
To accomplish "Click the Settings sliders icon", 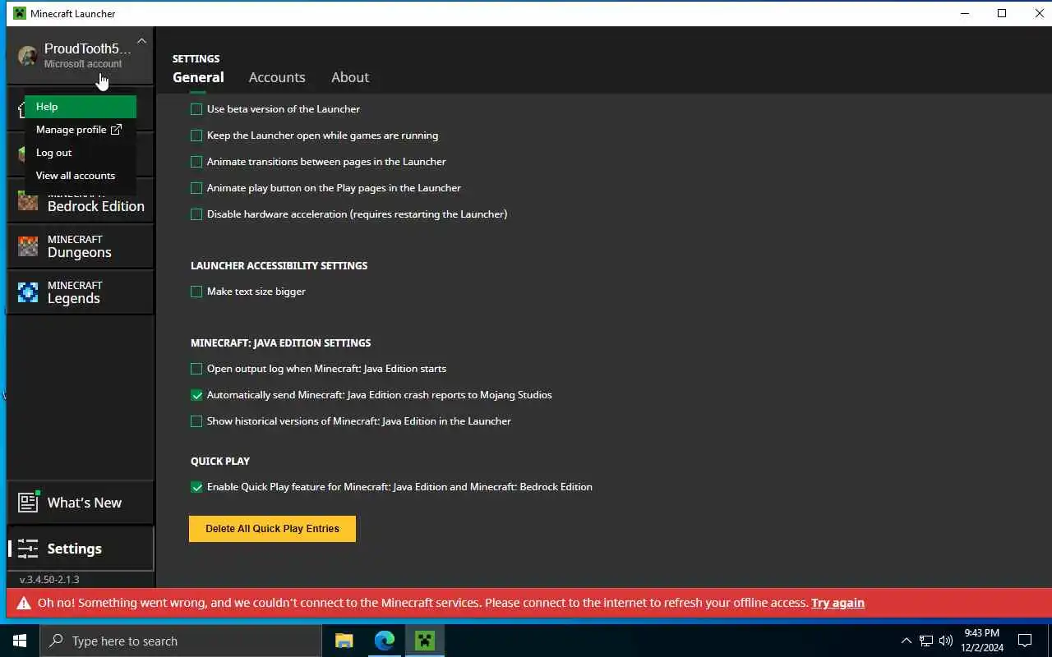I will (x=28, y=549).
